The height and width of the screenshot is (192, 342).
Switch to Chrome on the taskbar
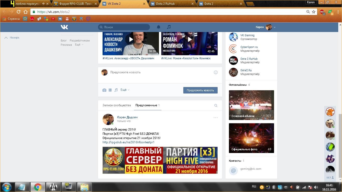38,187
